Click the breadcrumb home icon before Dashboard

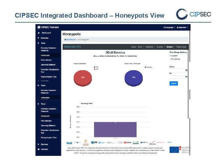click(65, 40)
